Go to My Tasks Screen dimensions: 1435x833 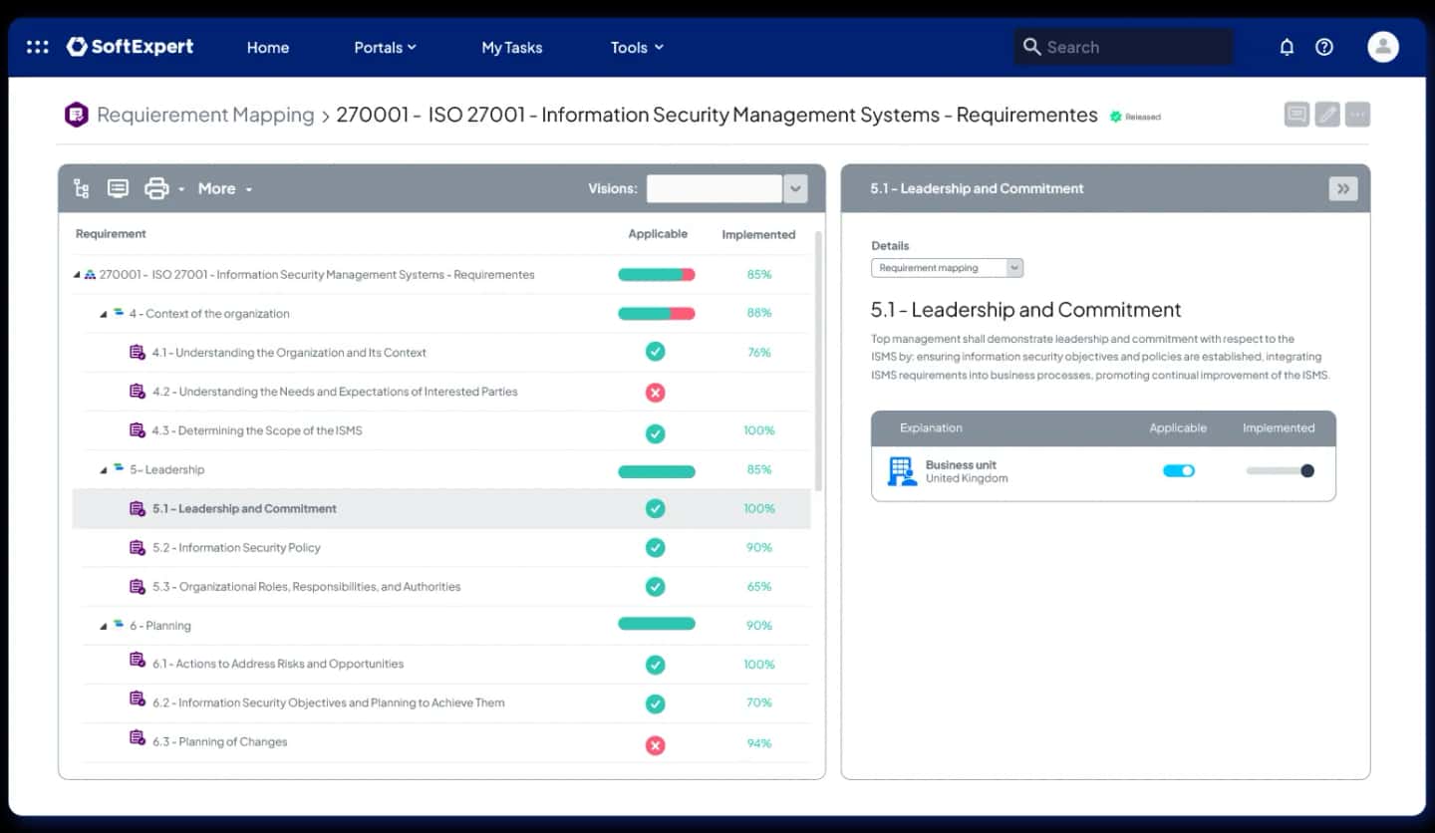511,47
